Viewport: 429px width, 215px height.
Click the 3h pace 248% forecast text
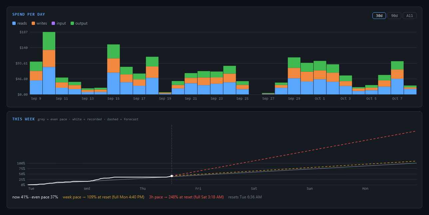point(187,197)
